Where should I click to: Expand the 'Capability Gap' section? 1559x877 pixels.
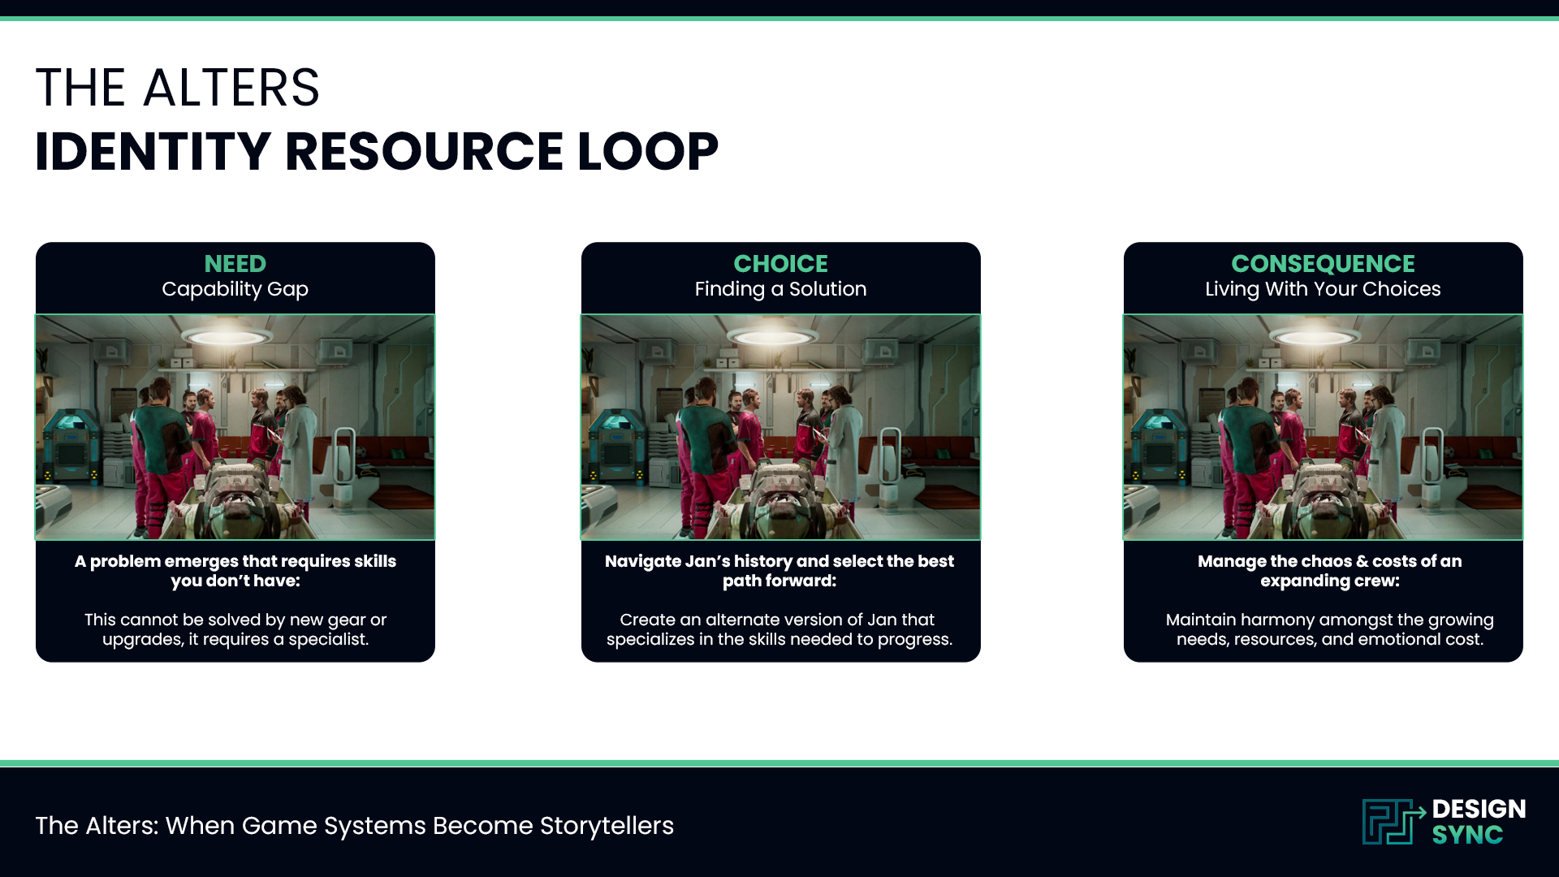pos(235,289)
